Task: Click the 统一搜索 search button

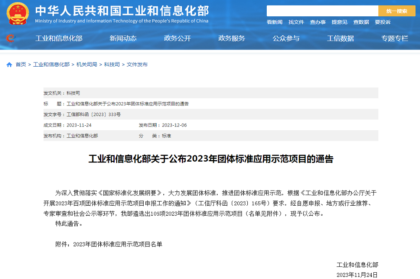Action: [x=396, y=11]
